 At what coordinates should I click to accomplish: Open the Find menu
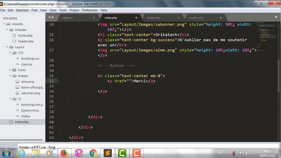pyautogui.click(x=34, y=10)
